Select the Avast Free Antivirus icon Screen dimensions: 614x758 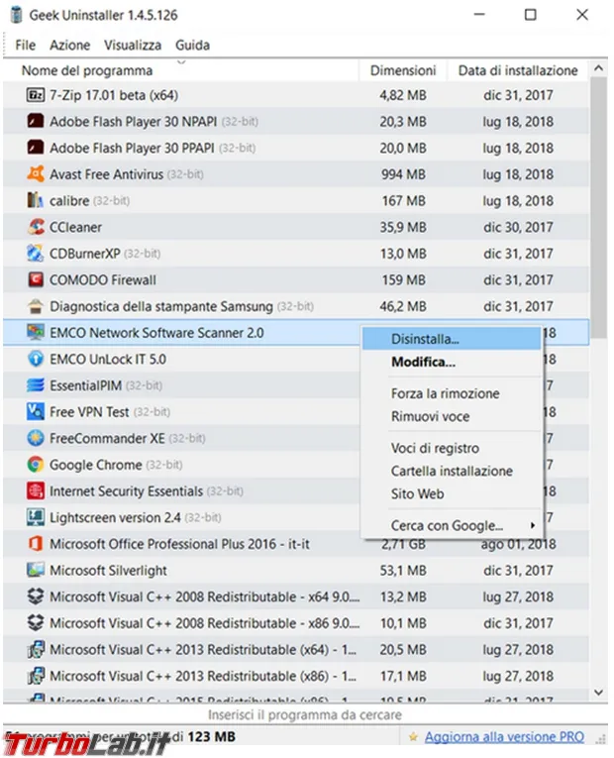[36, 174]
